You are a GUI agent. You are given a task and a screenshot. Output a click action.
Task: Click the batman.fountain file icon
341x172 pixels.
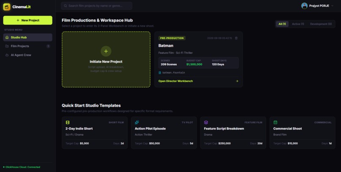click(160, 73)
